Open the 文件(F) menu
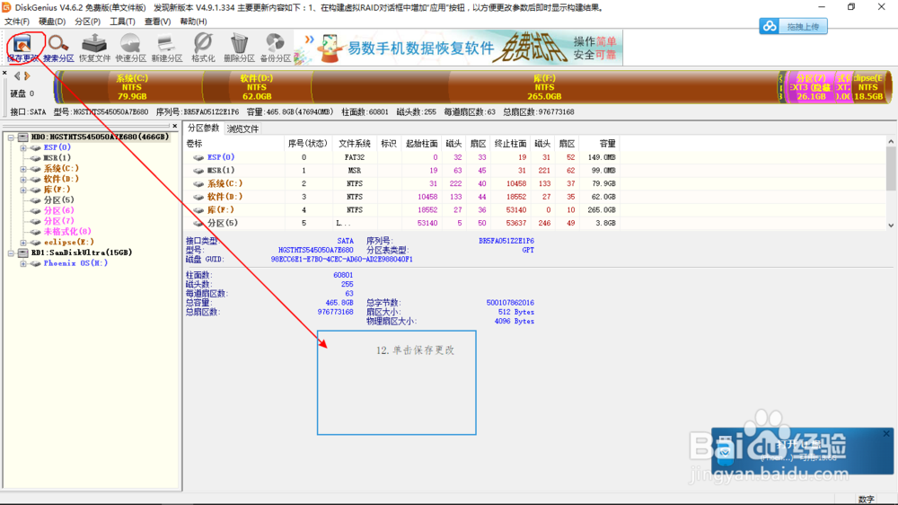898x505 pixels. pyautogui.click(x=17, y=22)
